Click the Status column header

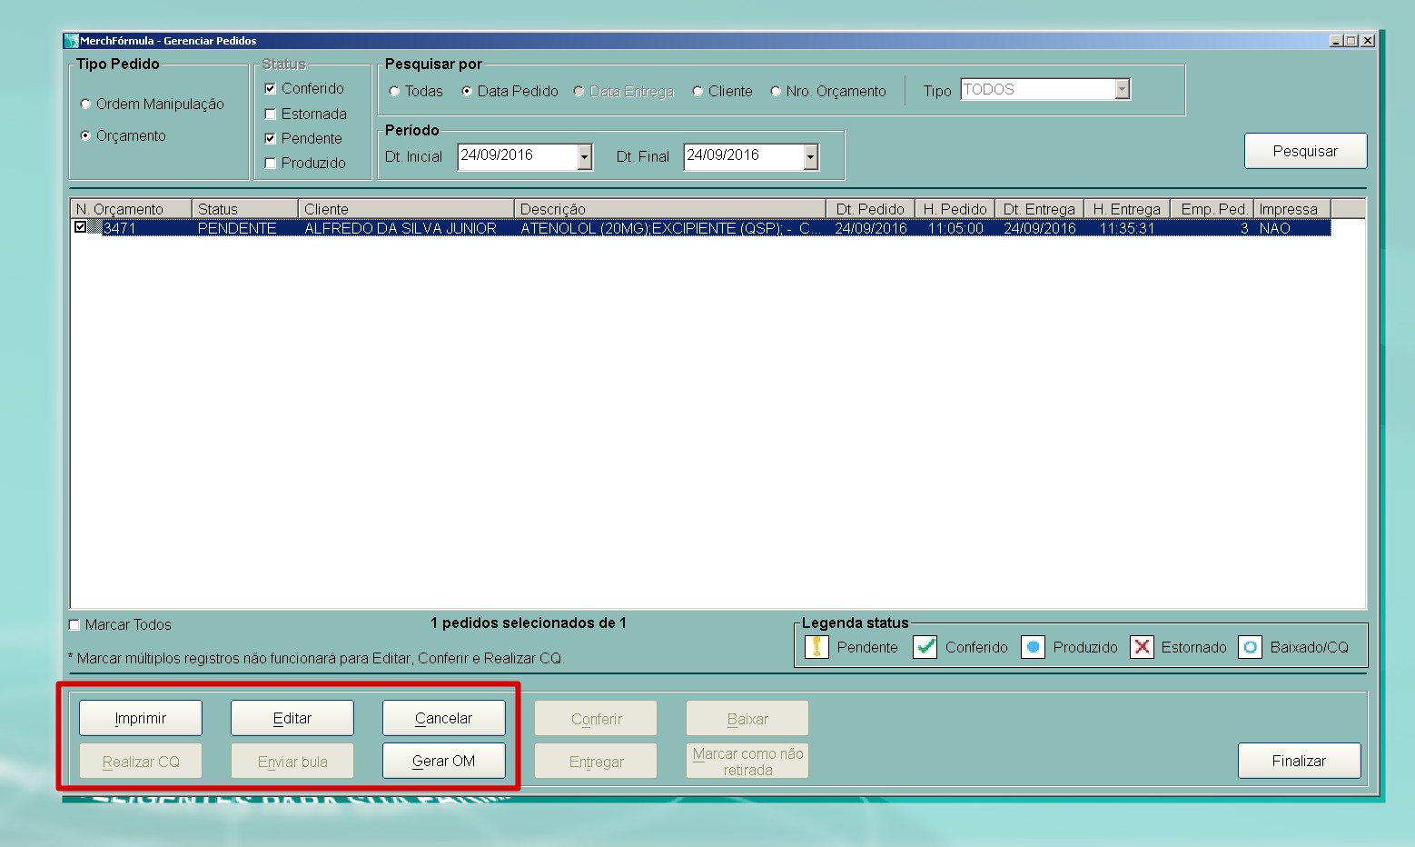tap(244, 209)
